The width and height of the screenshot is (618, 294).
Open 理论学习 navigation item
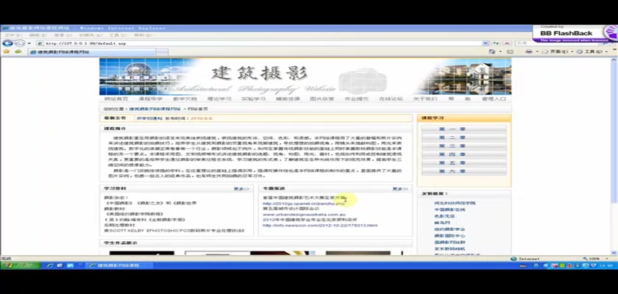[219, 98]
